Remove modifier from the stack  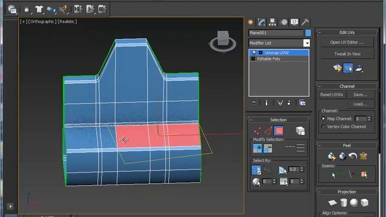289,103
